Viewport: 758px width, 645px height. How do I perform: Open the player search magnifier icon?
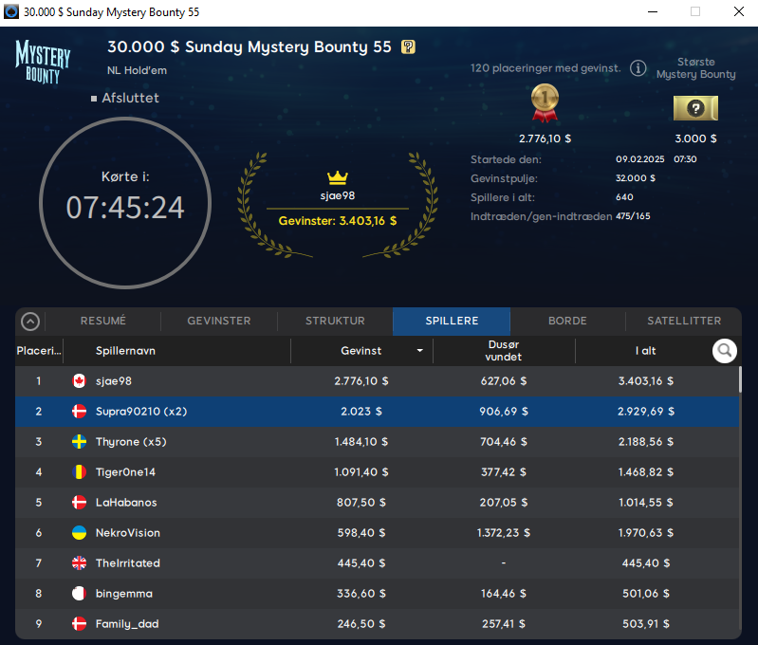(x=724, y=350)
